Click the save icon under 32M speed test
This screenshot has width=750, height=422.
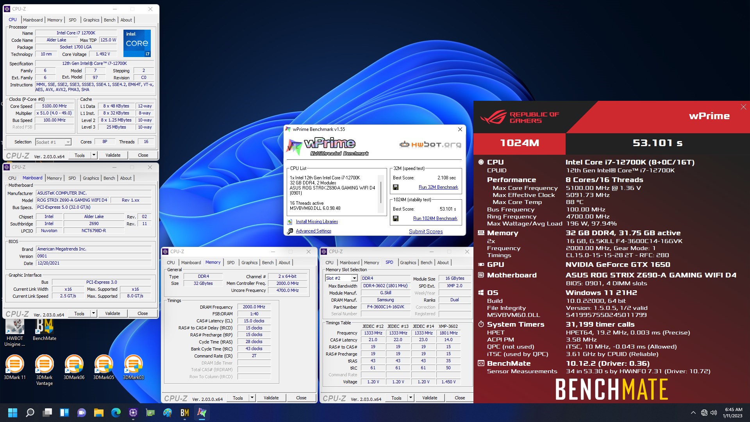(x=396, y=187)
